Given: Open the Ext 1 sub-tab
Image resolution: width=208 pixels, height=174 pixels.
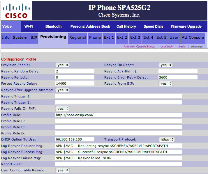Looking at the screenshot, I should (109, 38).
